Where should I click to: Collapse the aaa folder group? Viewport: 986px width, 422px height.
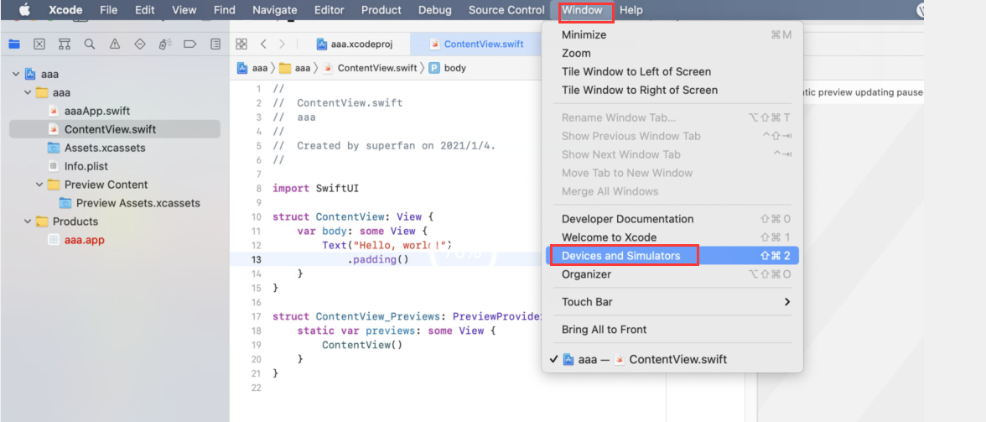28,92
